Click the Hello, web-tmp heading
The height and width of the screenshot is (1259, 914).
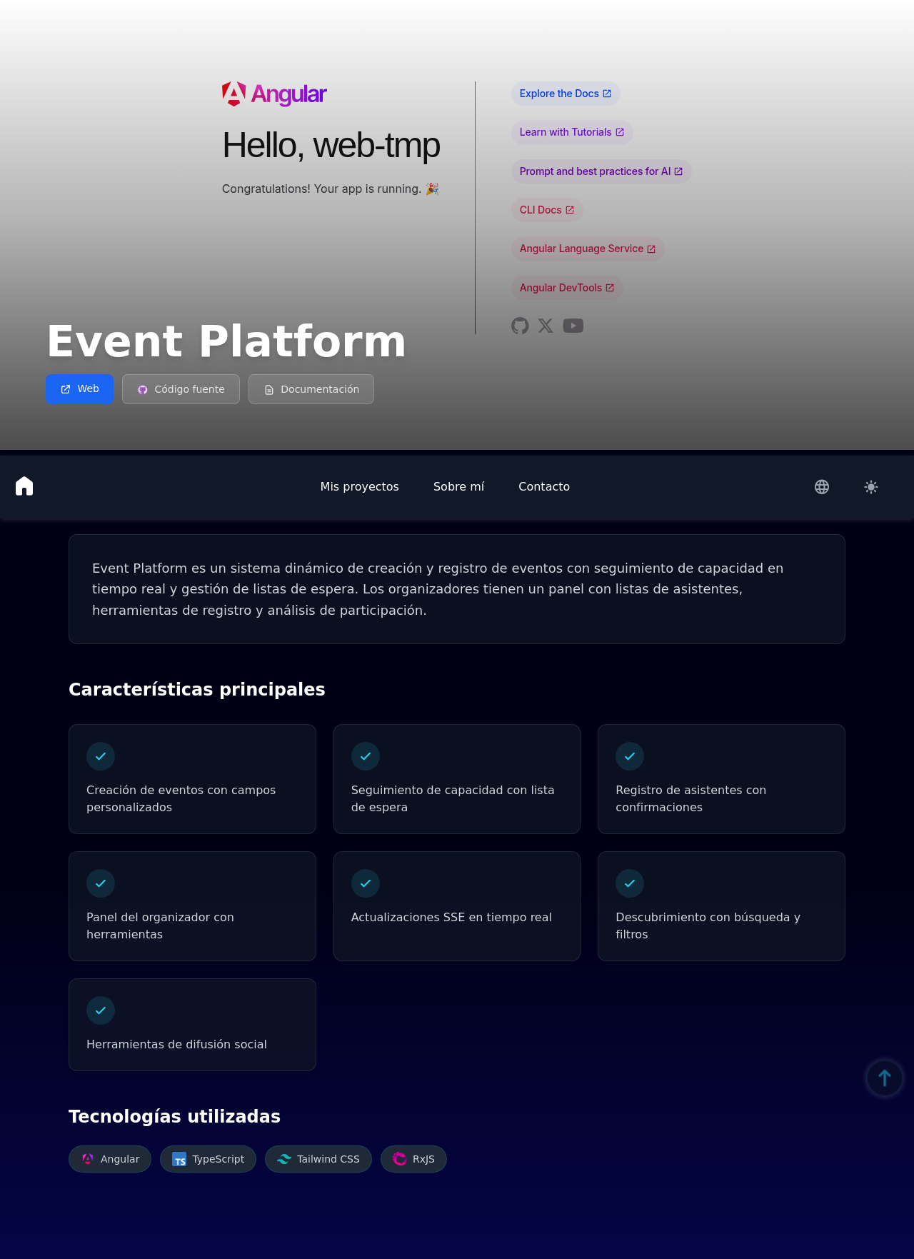tap(331, 145)
